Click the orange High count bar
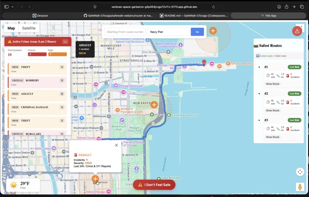This screenshot has height=197, width=309. 58,54
